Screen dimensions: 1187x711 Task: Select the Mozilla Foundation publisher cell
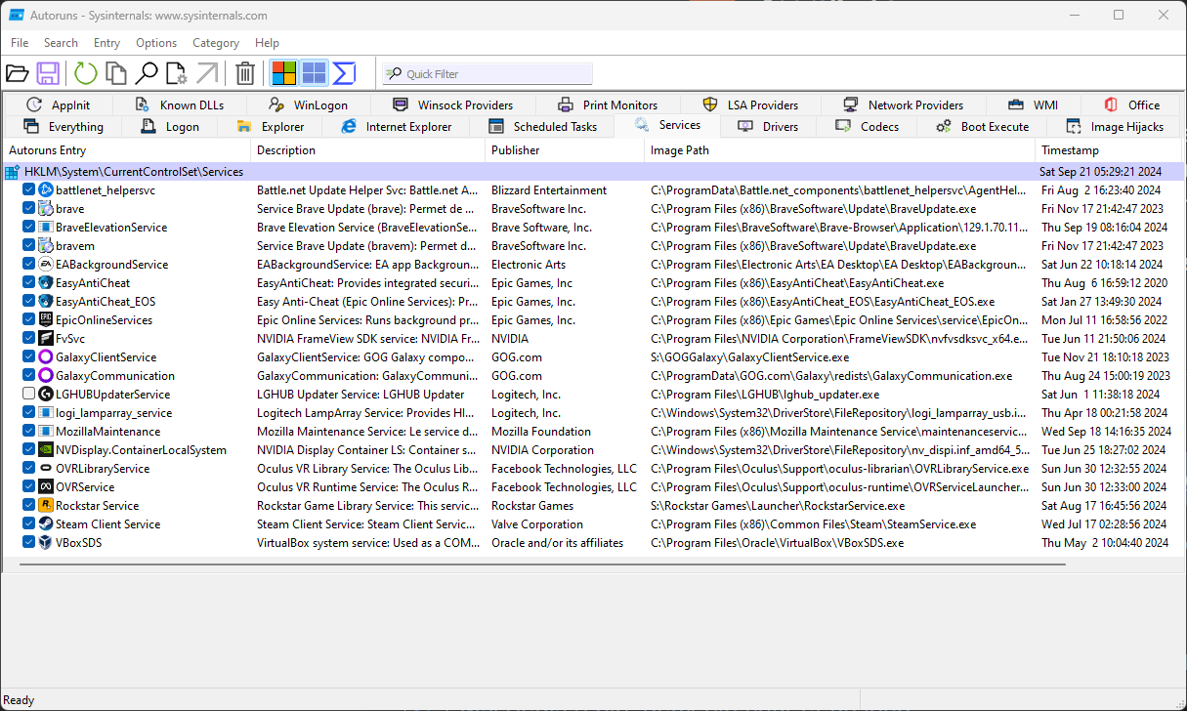click(541, 432)
